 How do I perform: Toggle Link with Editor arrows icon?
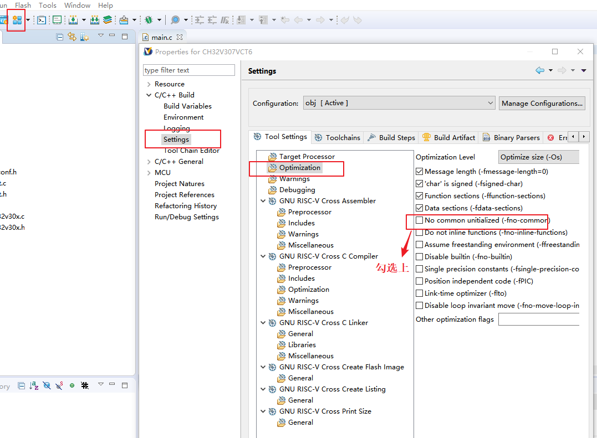tap(72, 37)
